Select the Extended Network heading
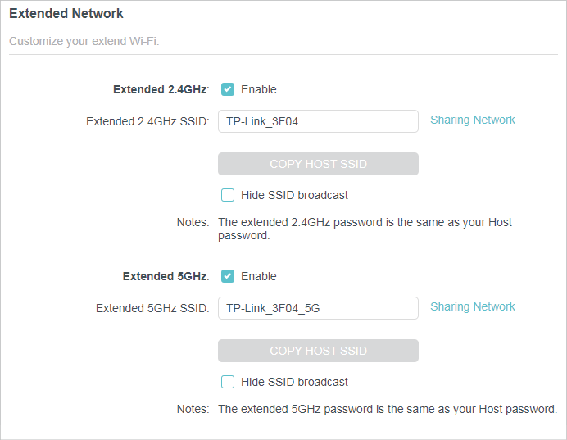Viewport: 567px width, 440px height. (66, 13)
